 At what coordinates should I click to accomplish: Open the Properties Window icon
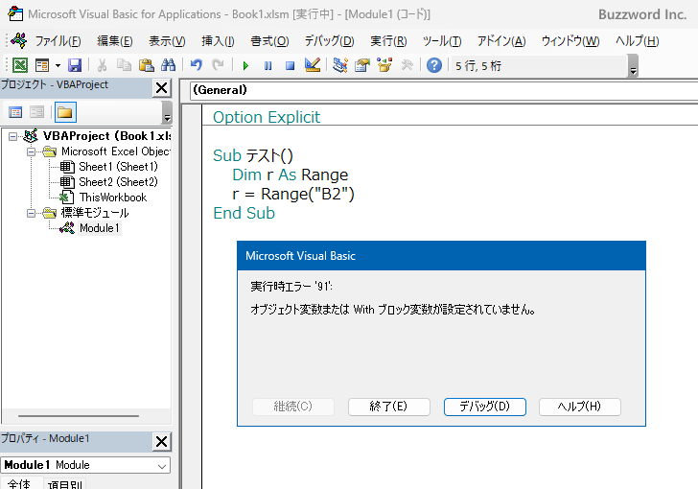pos(362,65)
